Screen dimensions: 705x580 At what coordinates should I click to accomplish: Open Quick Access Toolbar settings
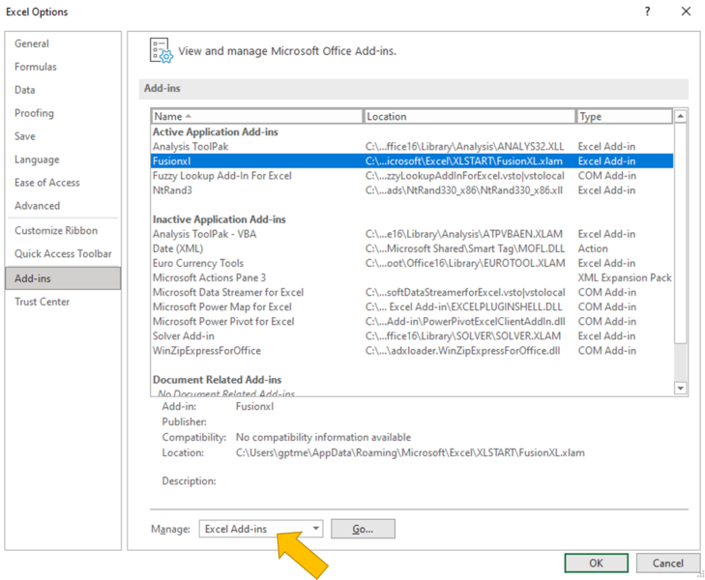click(63, 254)
